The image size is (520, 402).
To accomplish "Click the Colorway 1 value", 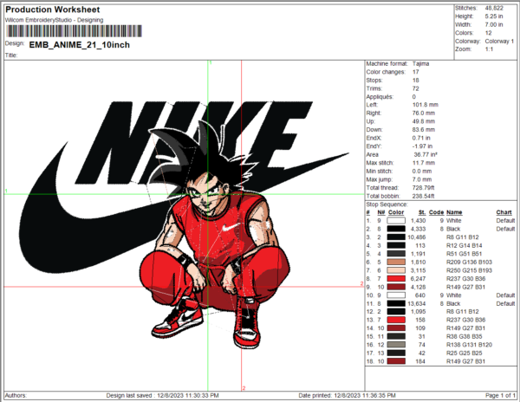I will coord(499,41).
